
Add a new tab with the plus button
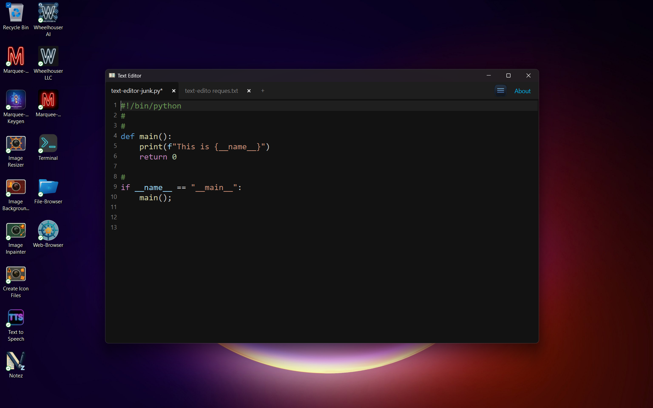(263, 91)
